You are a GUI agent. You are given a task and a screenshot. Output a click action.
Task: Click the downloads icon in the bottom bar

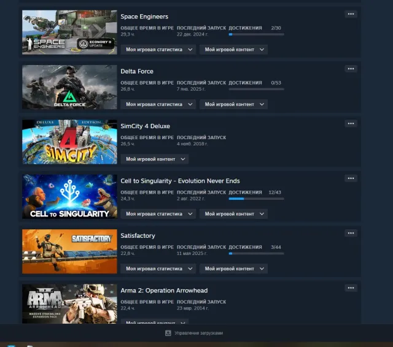pyautogui.click(x=168, y=333)
